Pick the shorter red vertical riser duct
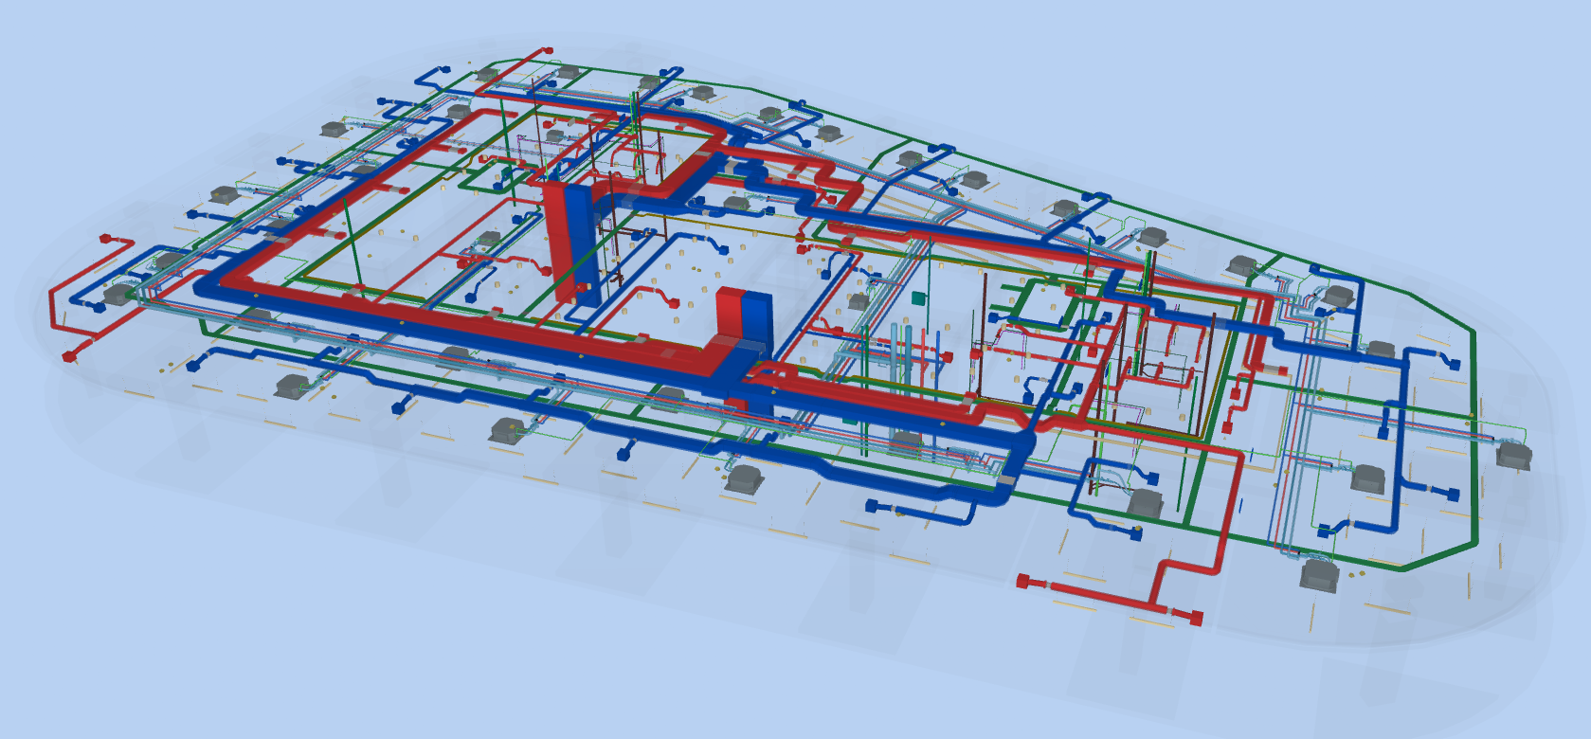 pos(731,314)
